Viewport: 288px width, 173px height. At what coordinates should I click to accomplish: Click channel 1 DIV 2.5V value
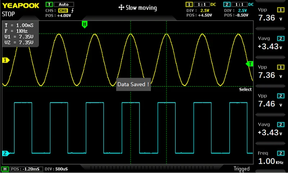point(205,11)
